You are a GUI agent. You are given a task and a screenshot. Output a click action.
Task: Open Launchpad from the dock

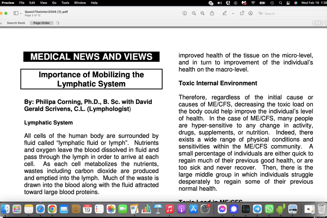17,209
